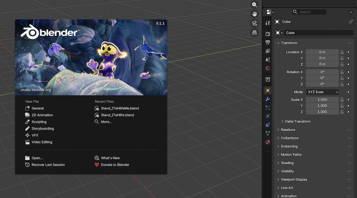Toggle the Location X lock
Viewport: 357px width, 198px height.
pyautogui.click(x=342, y=52)
